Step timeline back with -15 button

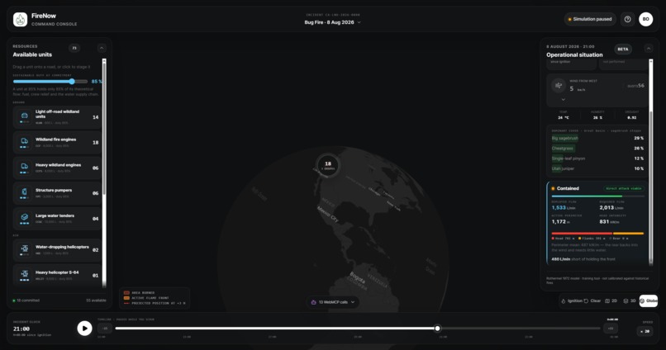point(105,329)
